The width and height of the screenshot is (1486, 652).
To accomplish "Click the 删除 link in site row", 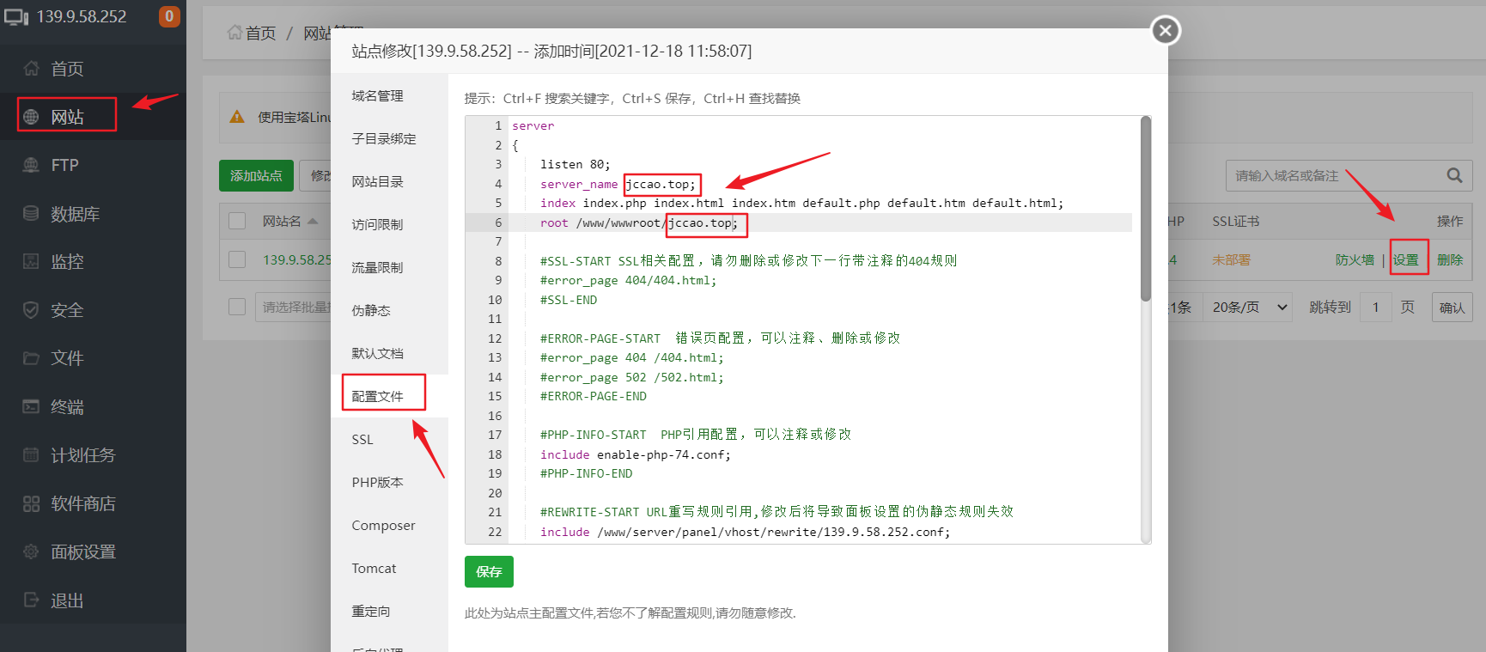I will 1450,259.
